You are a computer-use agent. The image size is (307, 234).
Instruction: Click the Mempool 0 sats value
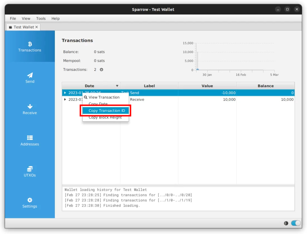[99, 61]
